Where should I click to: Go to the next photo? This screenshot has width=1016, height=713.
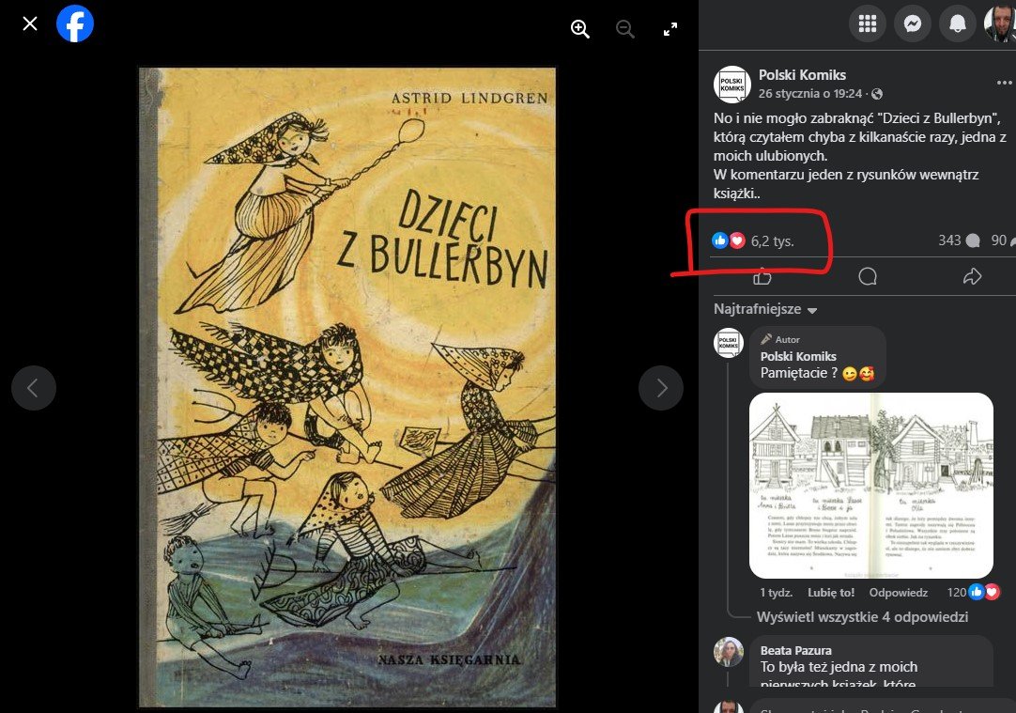tap(661, 388)
